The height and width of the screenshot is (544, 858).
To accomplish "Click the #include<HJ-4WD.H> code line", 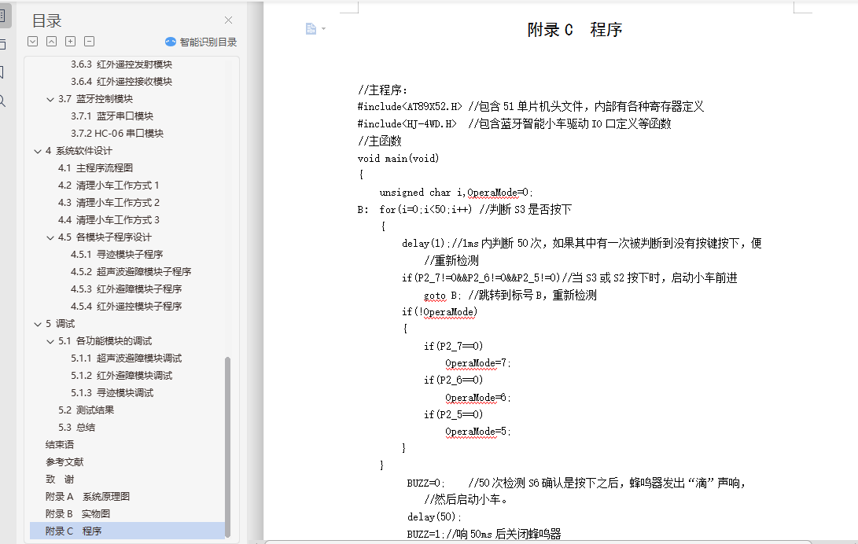I will tap(514, 124).
